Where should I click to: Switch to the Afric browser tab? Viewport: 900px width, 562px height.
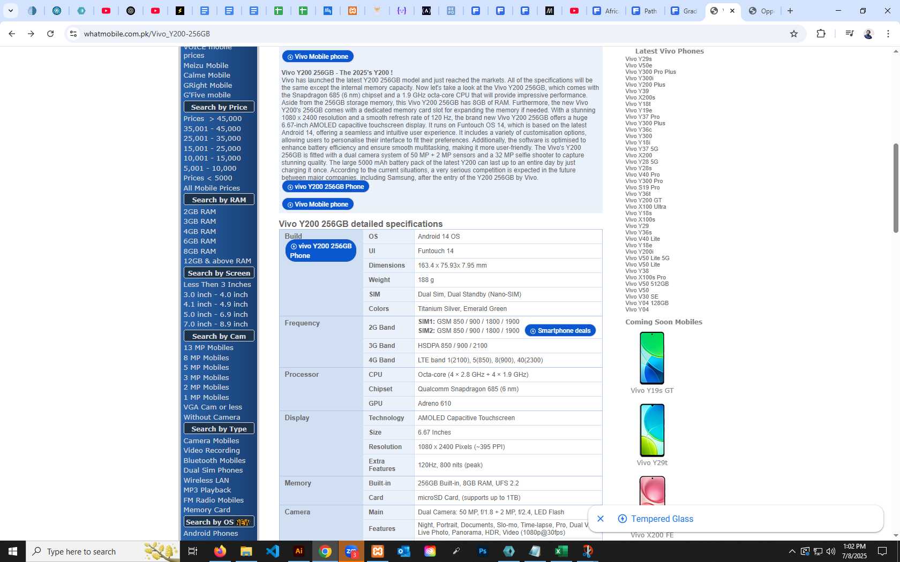(606, 11)
